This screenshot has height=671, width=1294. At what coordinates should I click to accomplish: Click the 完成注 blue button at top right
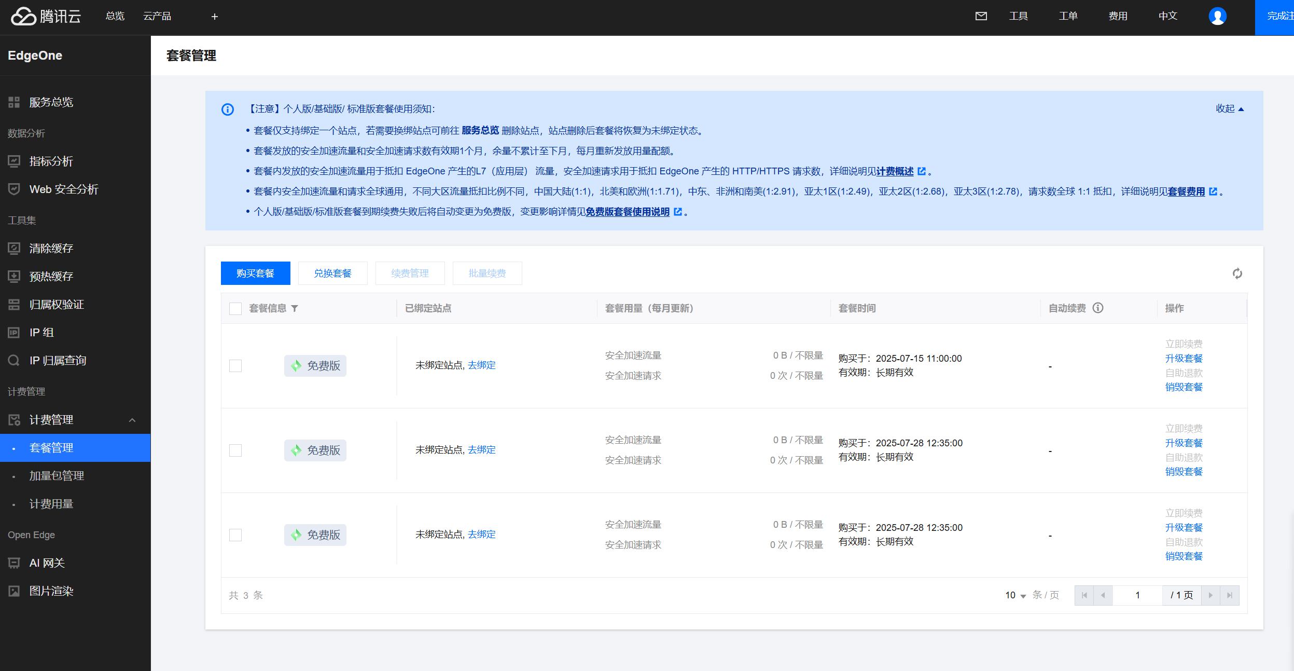tap(1274, 18)
